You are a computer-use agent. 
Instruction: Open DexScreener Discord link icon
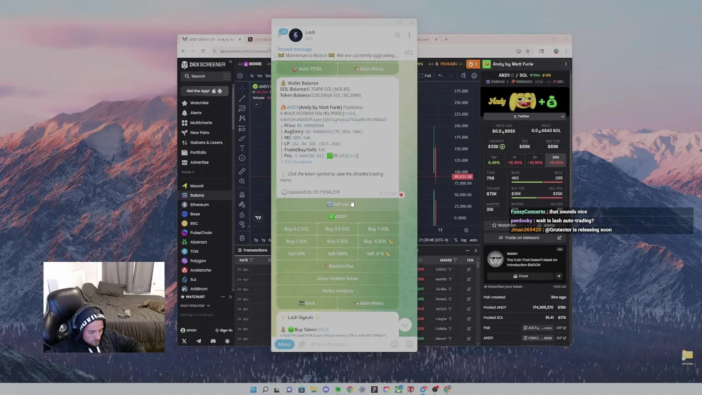(x=213, y=341)
